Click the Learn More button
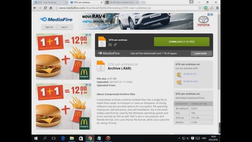Screen dimensions: 252x142 (200, 54)
